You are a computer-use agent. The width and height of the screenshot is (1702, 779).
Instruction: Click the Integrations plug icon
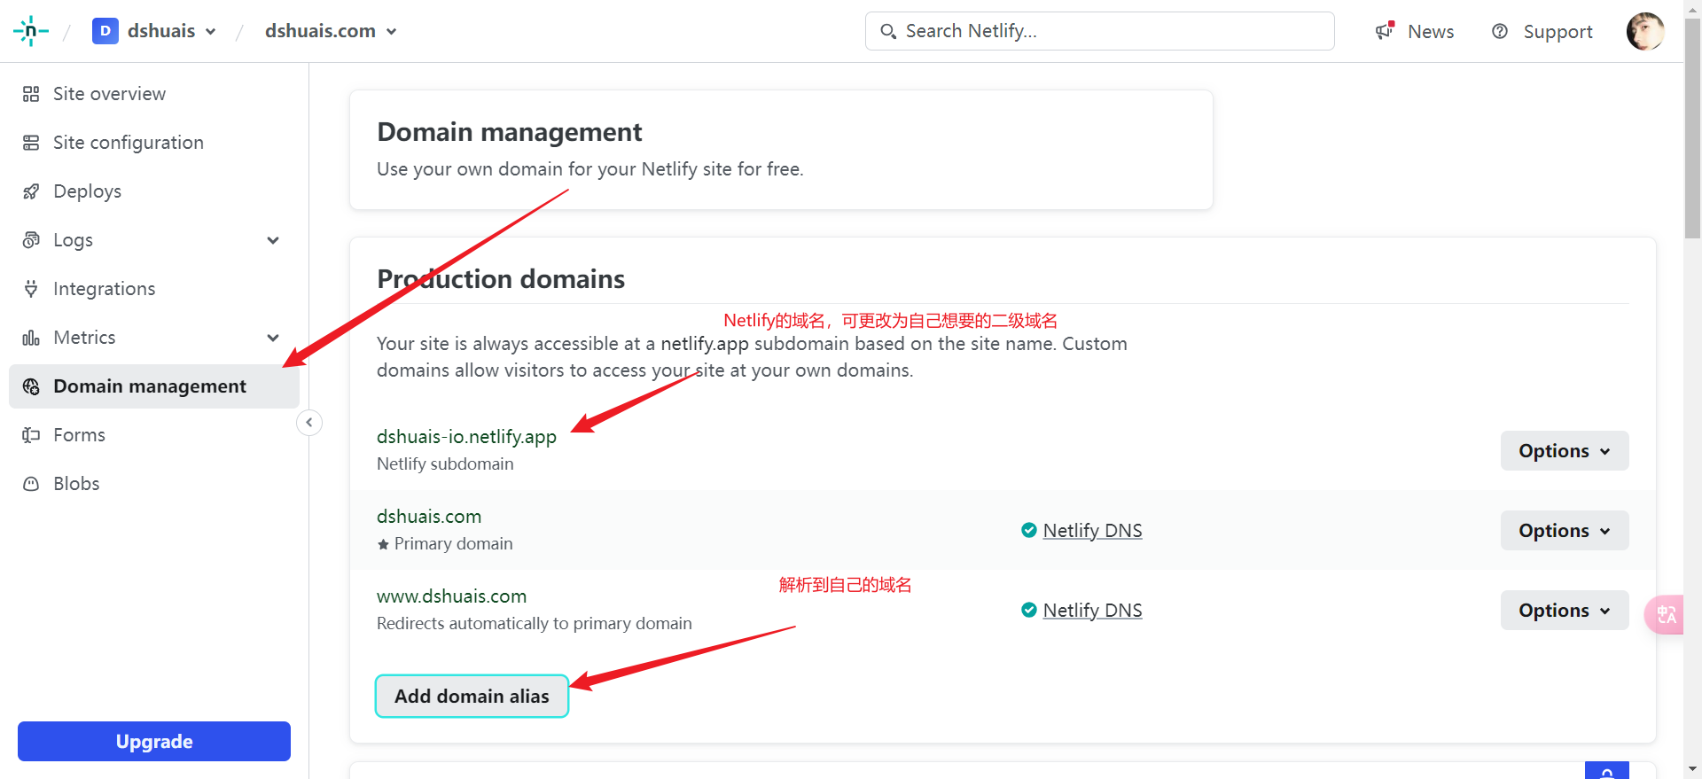coord(31,289)
